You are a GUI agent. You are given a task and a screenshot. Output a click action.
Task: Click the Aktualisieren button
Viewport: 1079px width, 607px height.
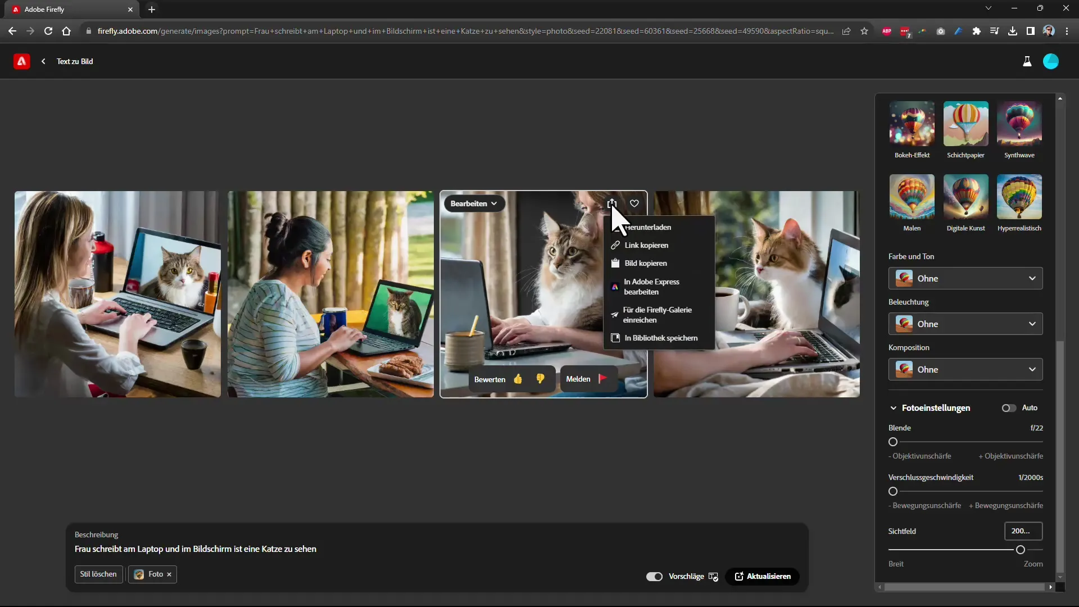(x=763, y=576)
